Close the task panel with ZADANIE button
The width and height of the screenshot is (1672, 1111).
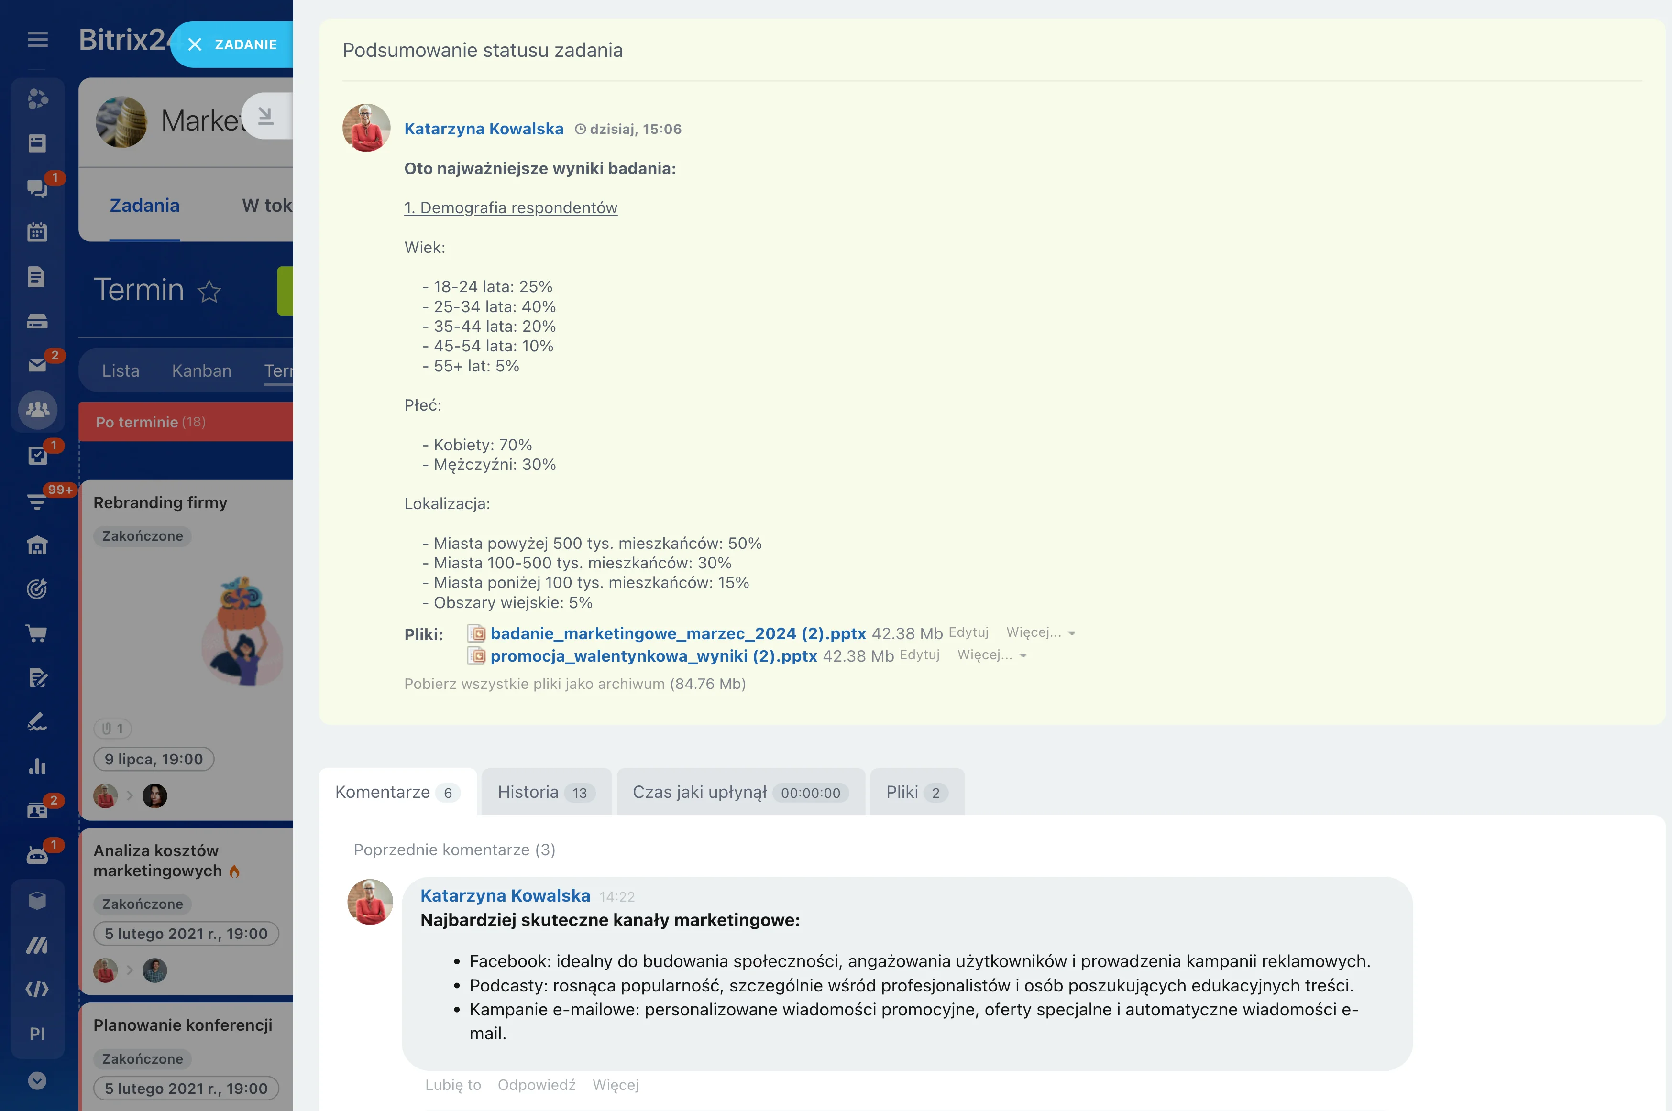click(x=232, y=44)
